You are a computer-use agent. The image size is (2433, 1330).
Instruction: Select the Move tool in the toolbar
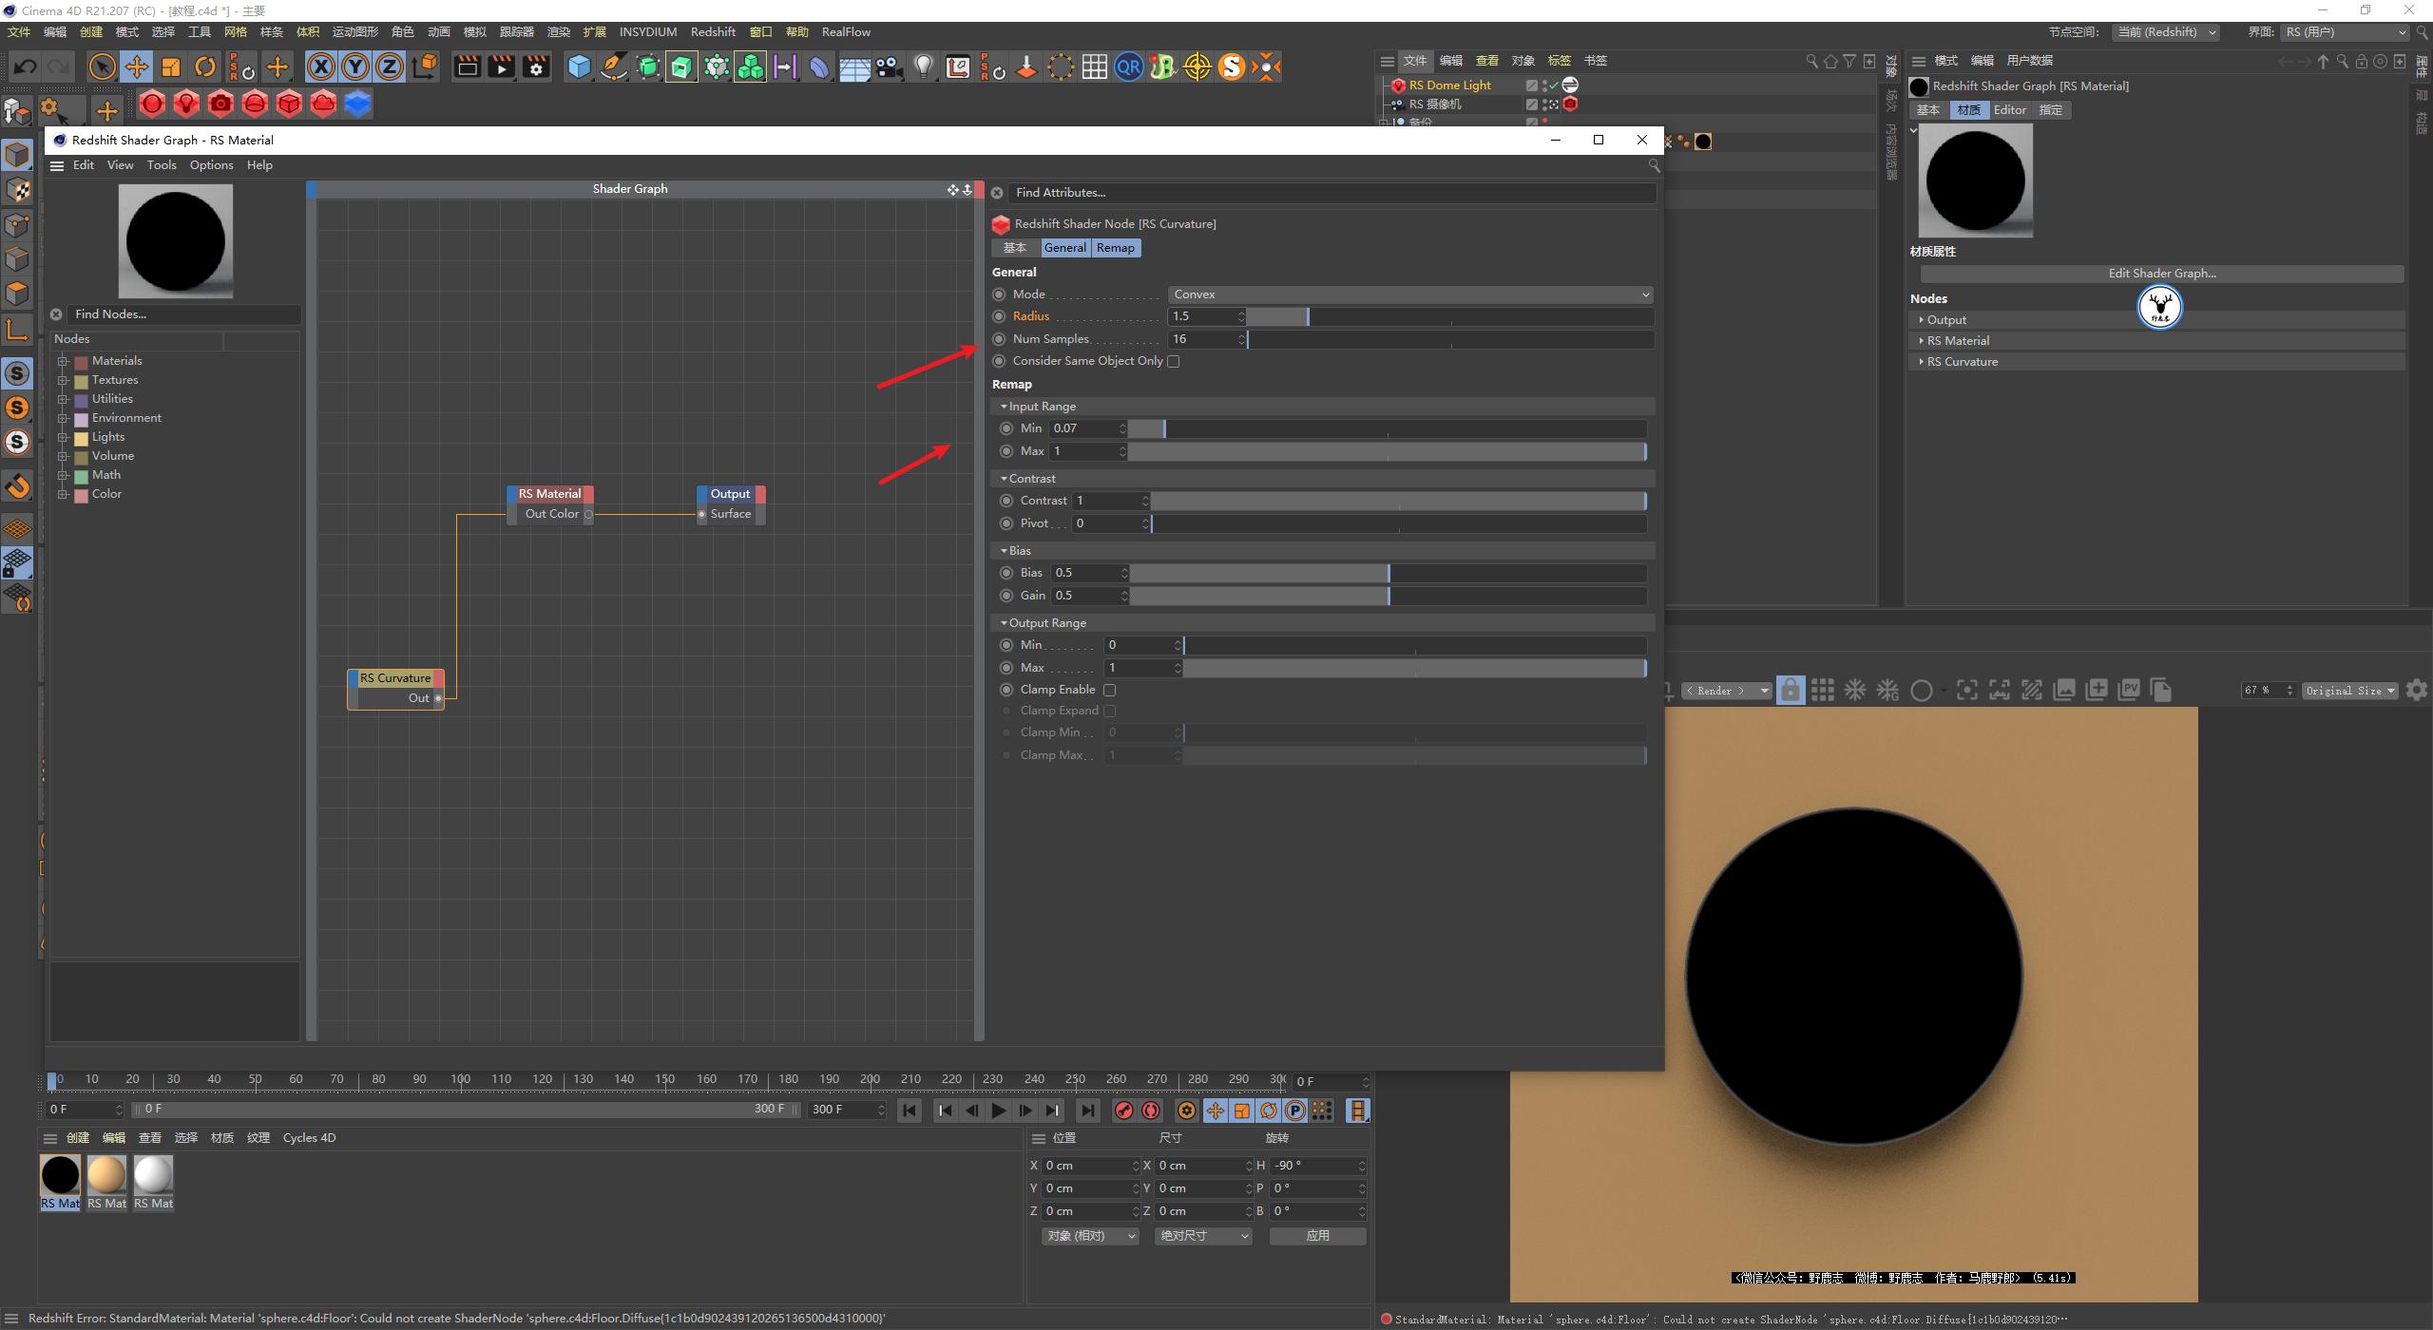[137, 66]
